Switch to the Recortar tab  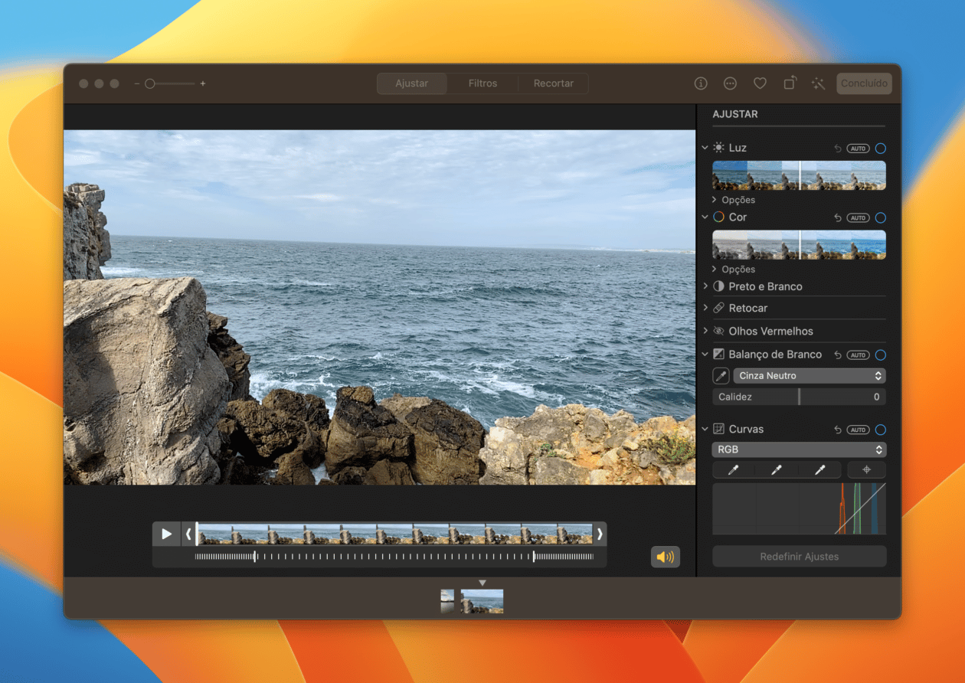(x=553, y=83)
